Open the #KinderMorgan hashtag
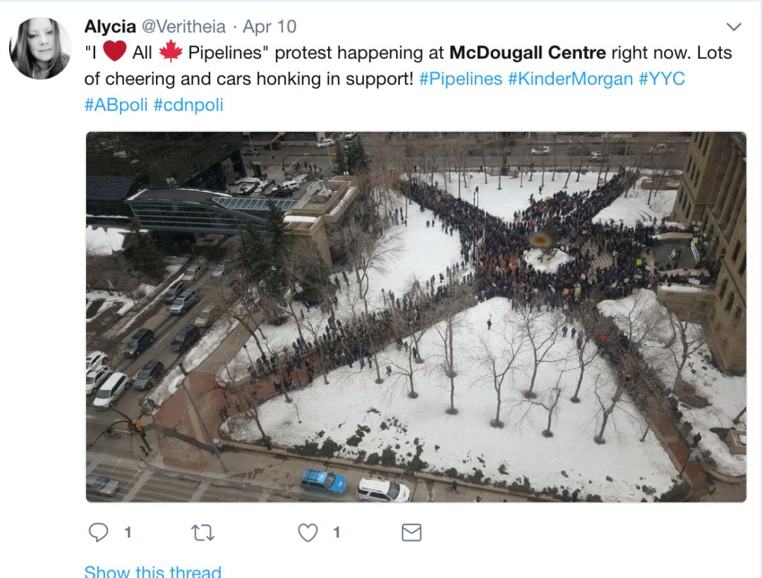The width and height of the screenshot is (762, 578). coord(570,79)
